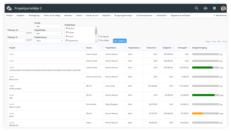Expand the Kalender menu
Screen dimensions: 231x131
click(x=69, y=15)
